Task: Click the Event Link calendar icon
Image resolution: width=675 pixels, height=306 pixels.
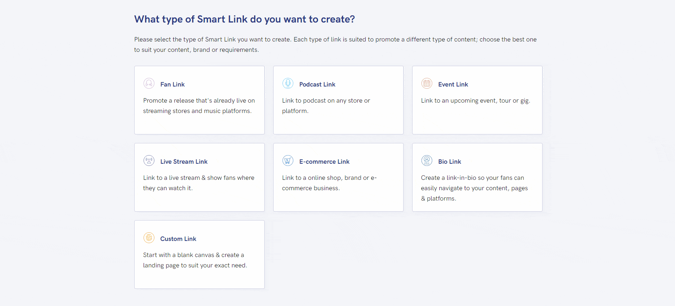Action: point(427,83)
